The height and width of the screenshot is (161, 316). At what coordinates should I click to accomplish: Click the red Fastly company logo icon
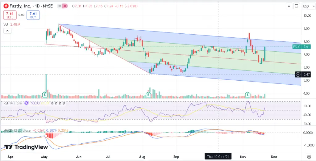tap(6, 6)
